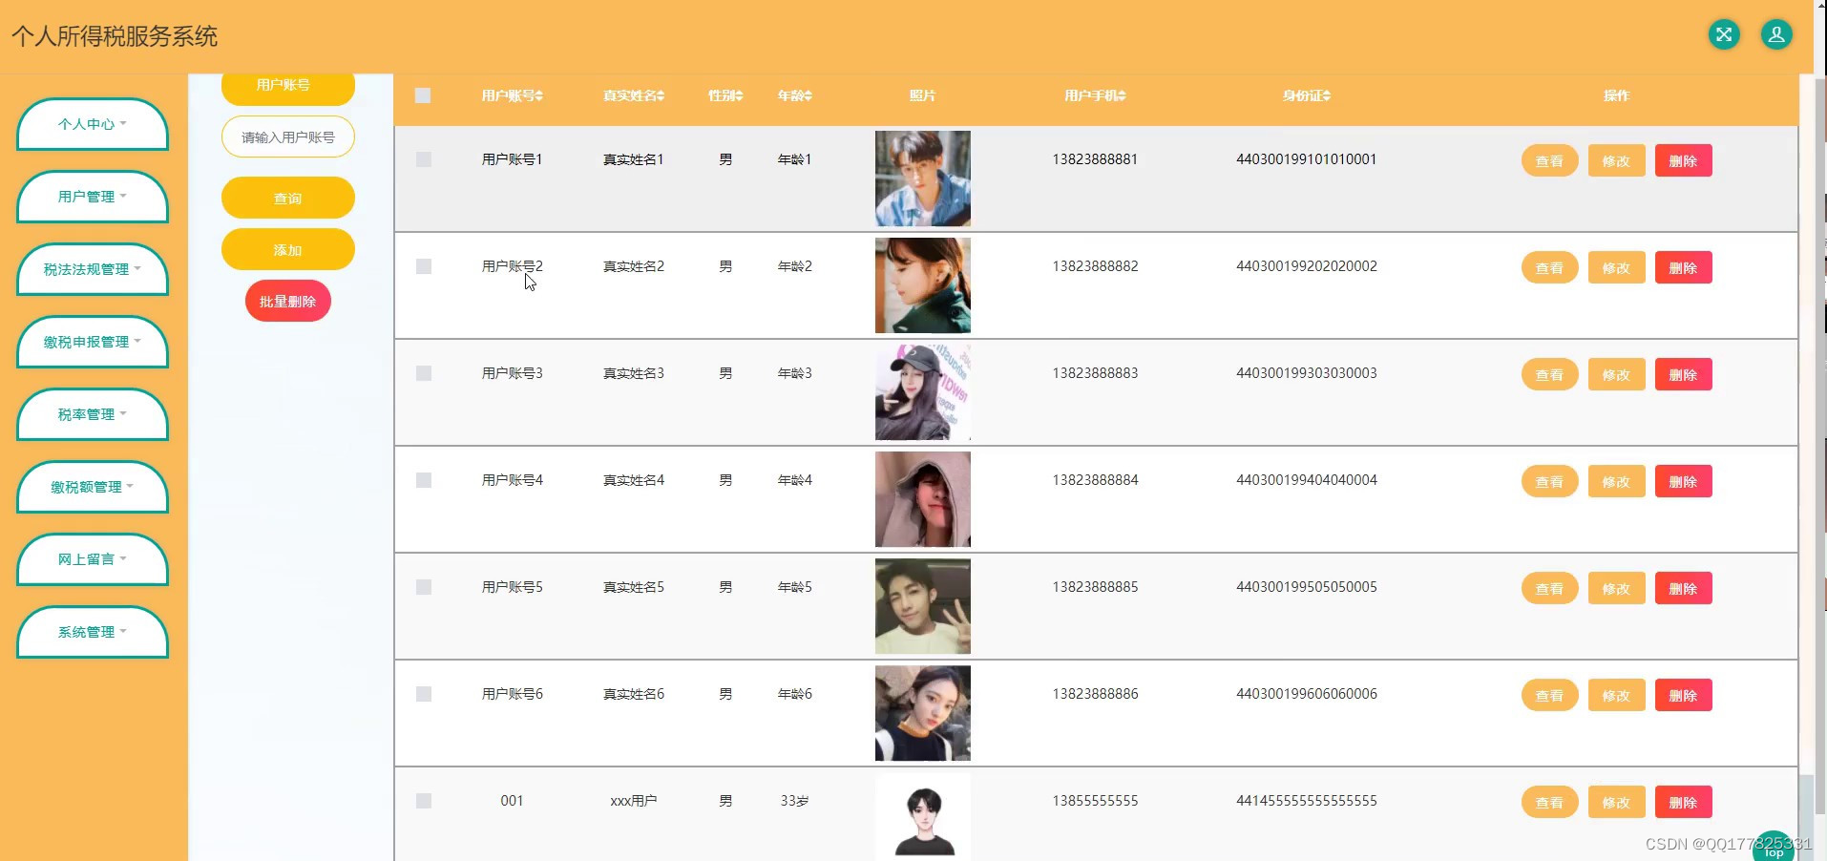Expand the 个人中心 sidebar menu

(93, 124)
